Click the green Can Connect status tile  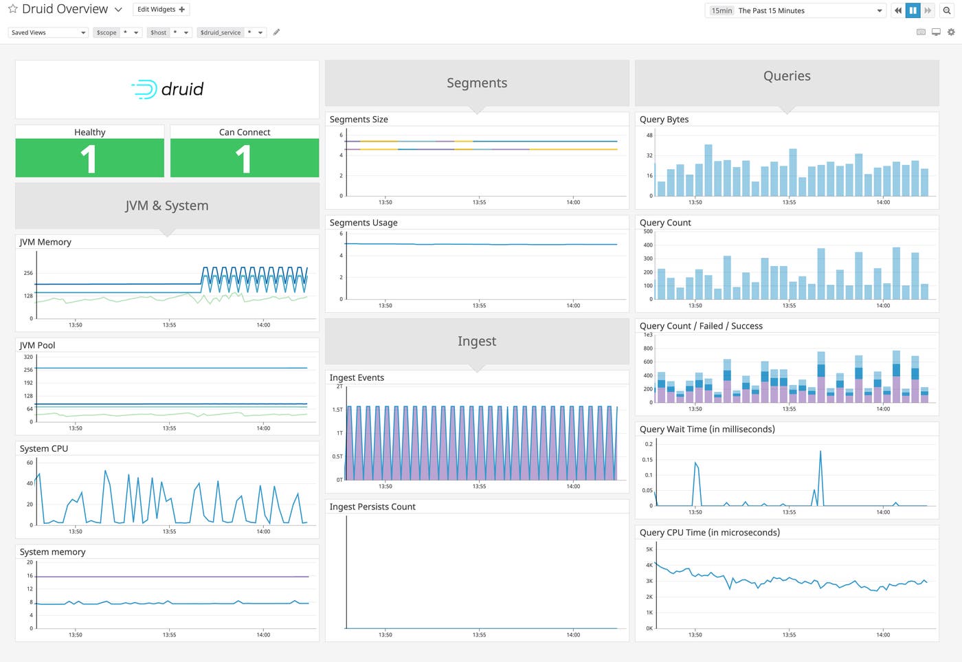[x=244, y=157]
